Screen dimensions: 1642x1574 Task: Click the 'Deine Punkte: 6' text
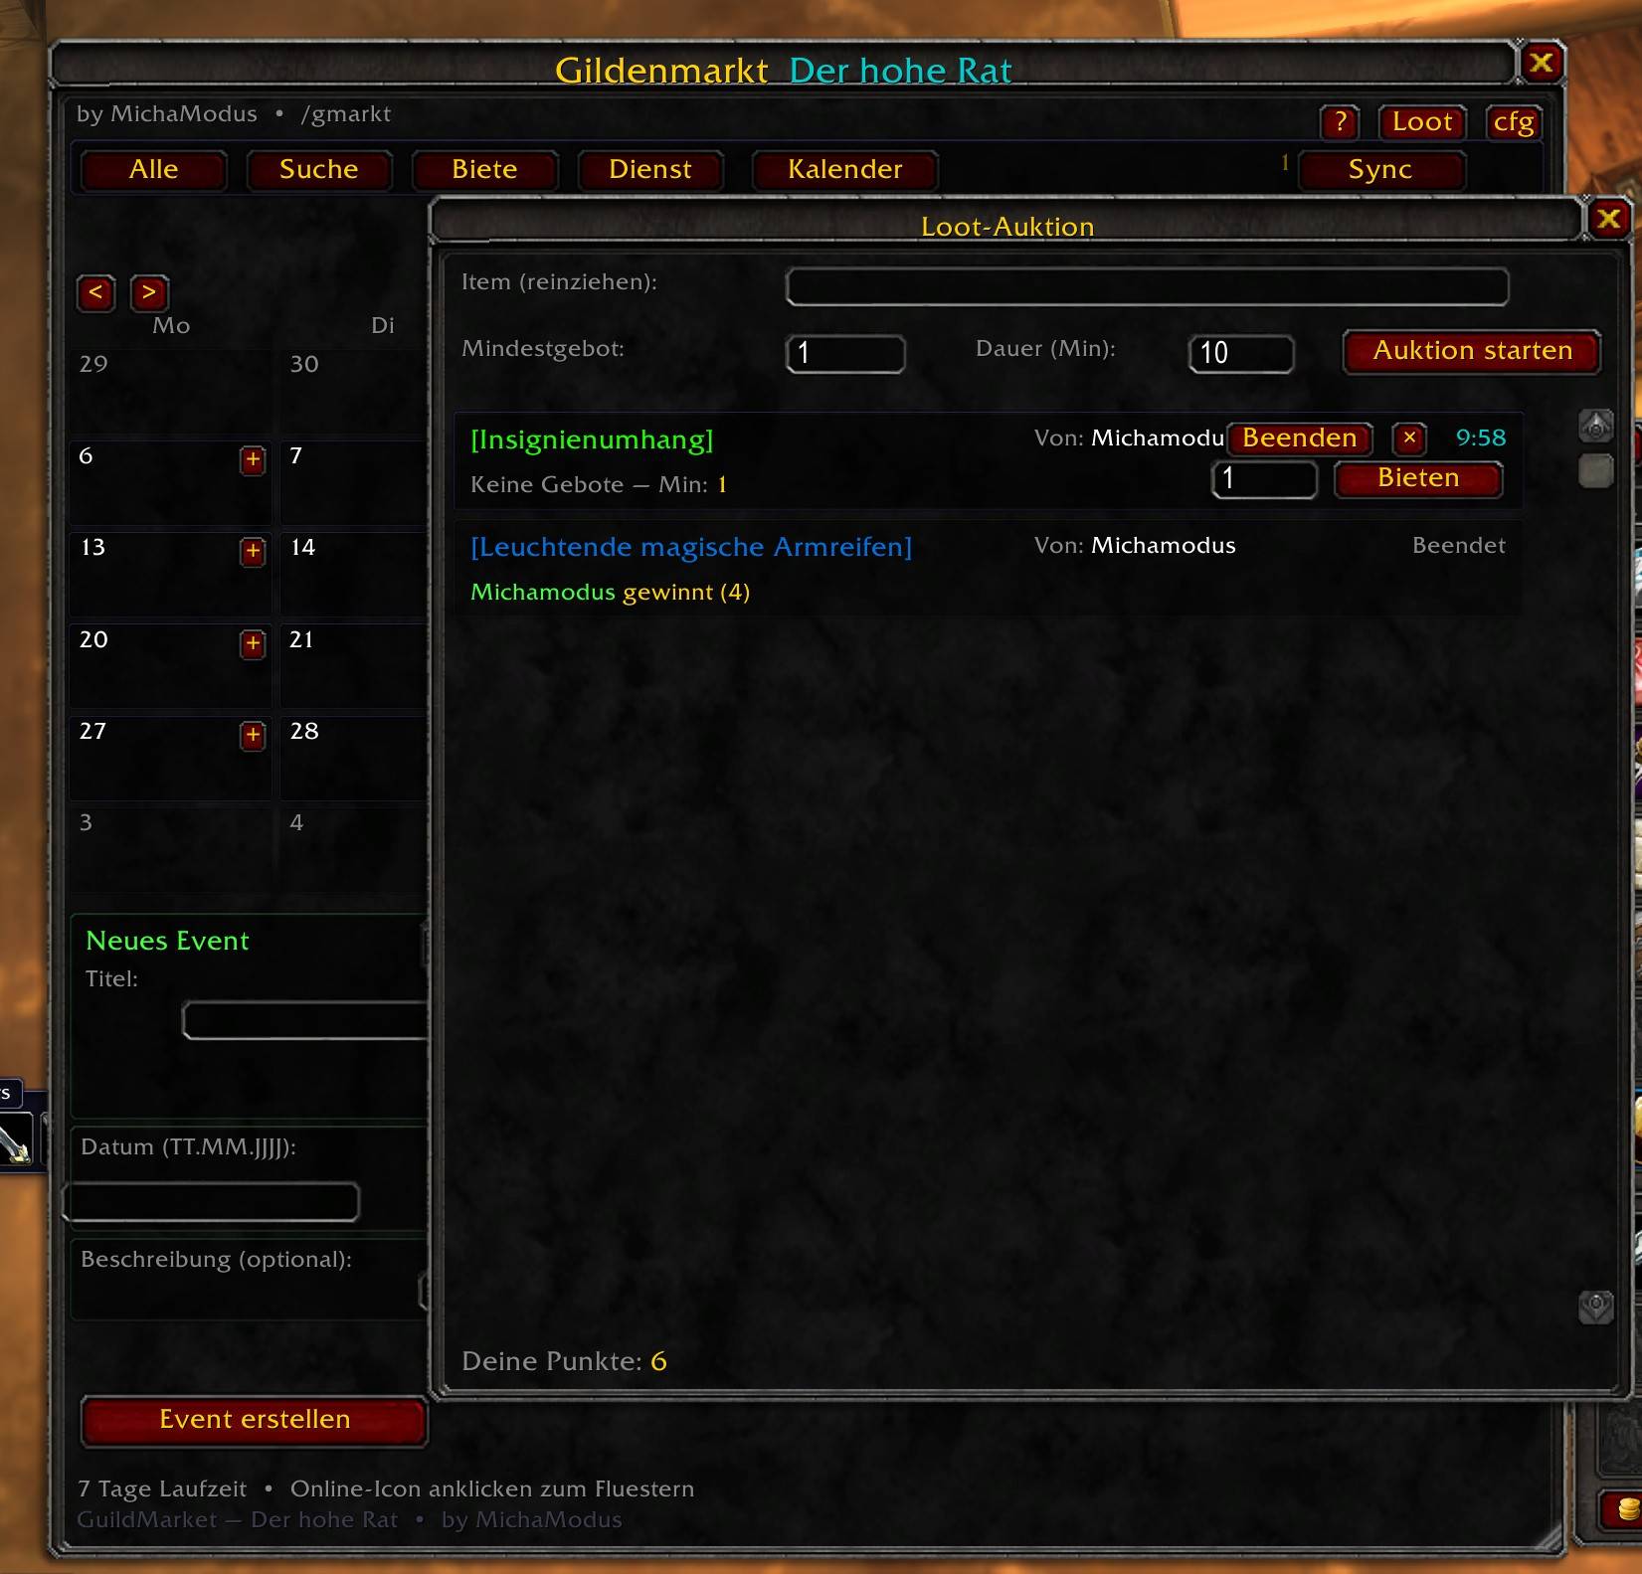(x=564, y=1361)
